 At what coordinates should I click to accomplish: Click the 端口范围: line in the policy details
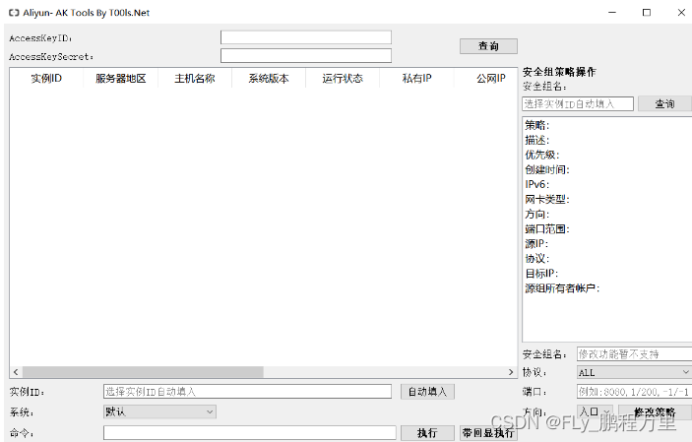click(x=546, y=228)
